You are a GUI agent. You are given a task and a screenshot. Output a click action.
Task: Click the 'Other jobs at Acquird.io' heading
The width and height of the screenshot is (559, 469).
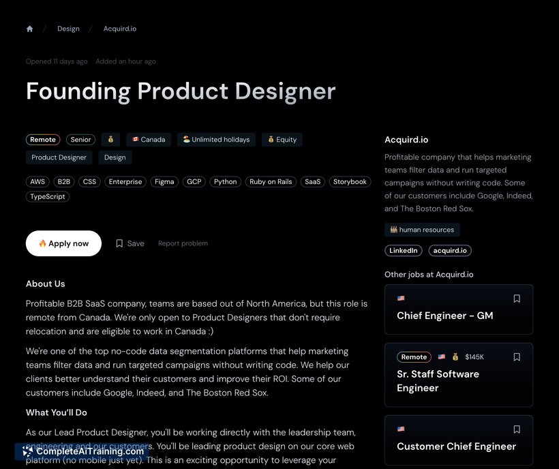pyautogui.click(x=429, y=275)
